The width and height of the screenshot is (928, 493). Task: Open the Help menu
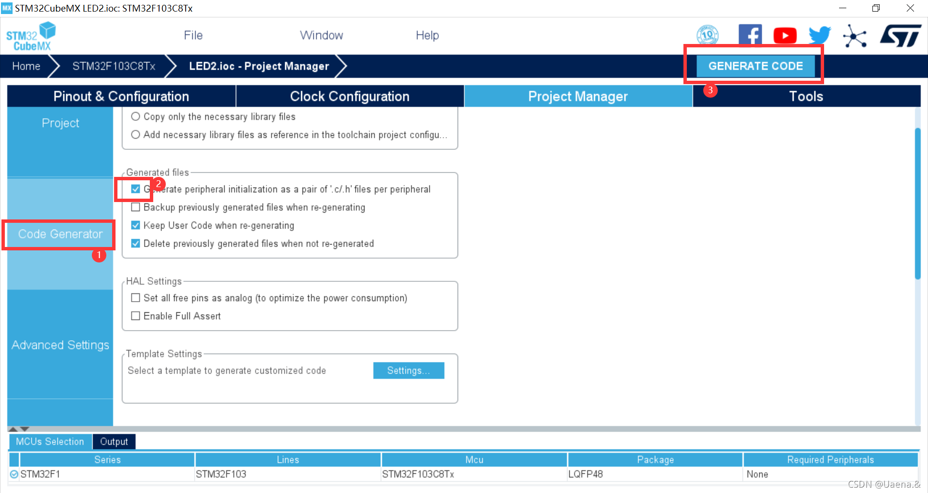(427, 35)
